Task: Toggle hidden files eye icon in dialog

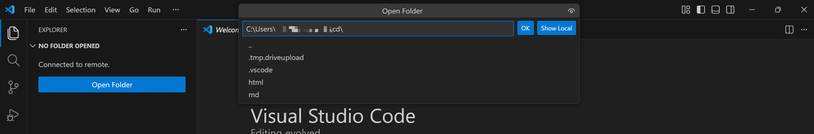Action: pos(571,11)
